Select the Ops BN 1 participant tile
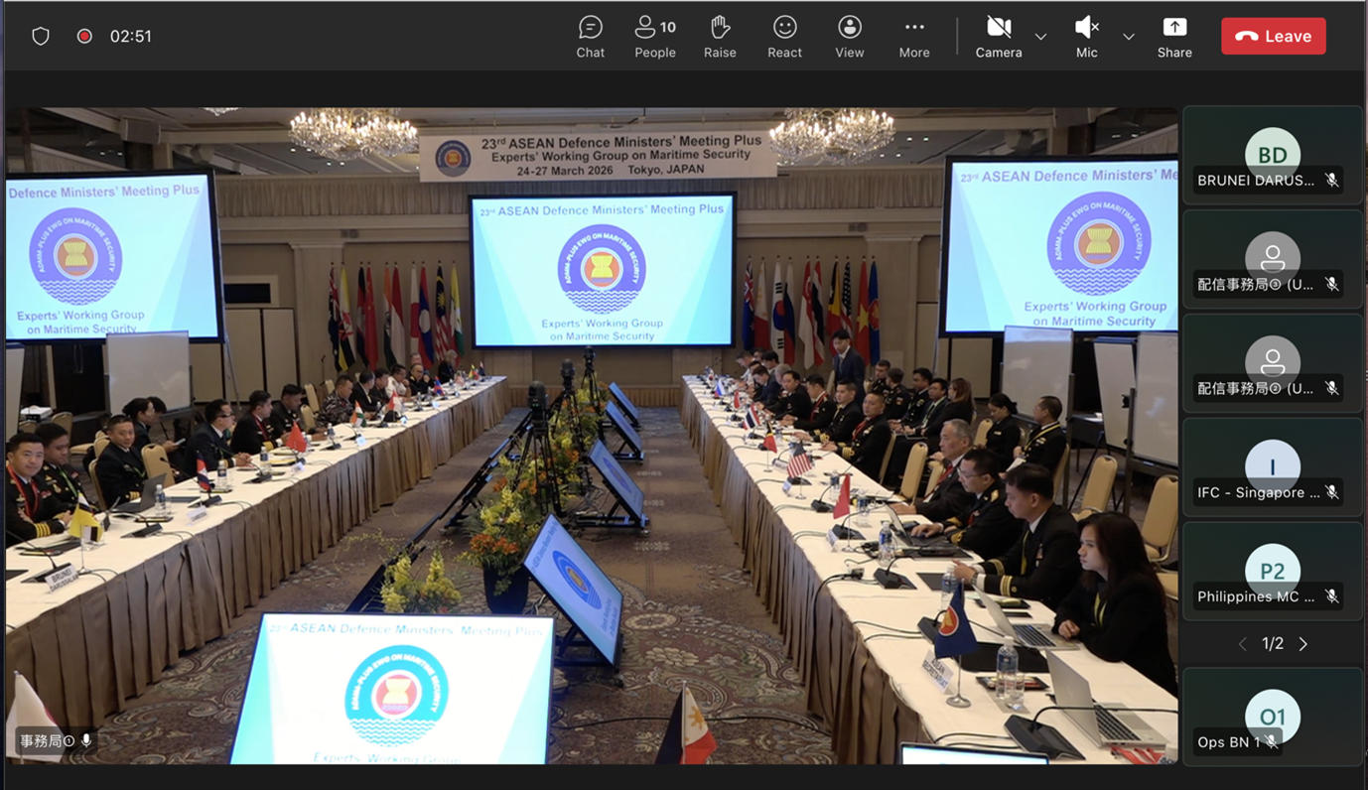The image size is (1368, 790). click(x=1272, y=718)
